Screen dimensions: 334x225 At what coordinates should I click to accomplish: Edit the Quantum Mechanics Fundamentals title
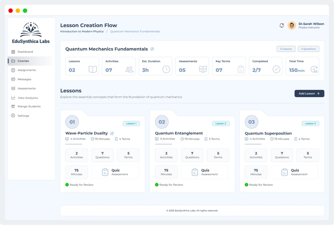click(152, 49)
